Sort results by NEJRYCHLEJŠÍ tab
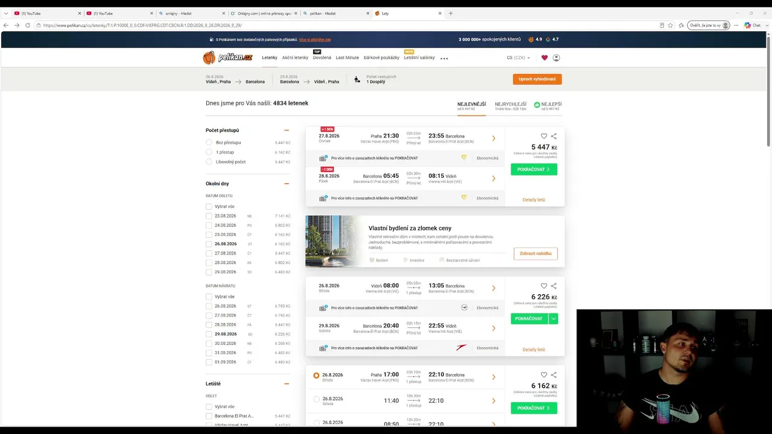The height and width of the screenshot is (434, 772). point(511,106)
